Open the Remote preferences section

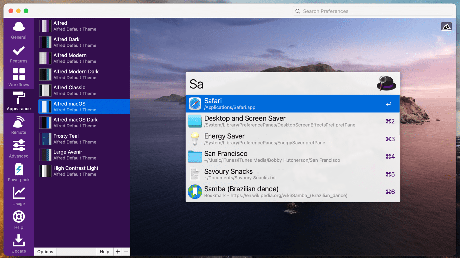click(19, 125)
